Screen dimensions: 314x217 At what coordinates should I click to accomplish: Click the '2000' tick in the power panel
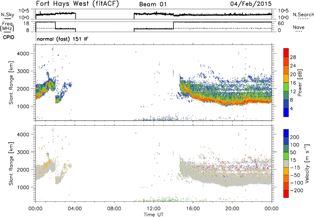tap(23, 89)
